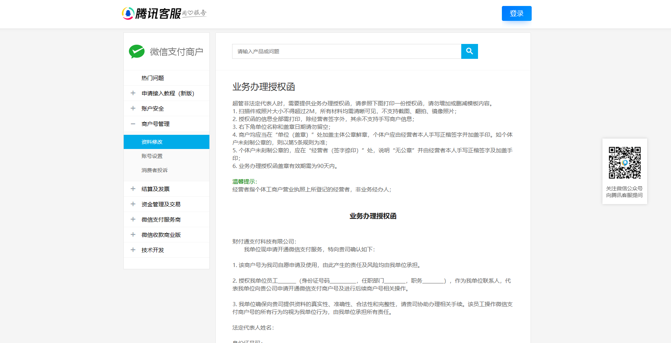The height and width of the screenshot is (343, 671).
Task: Select the 资料修改 submenu item
Action: coord(167,142)
